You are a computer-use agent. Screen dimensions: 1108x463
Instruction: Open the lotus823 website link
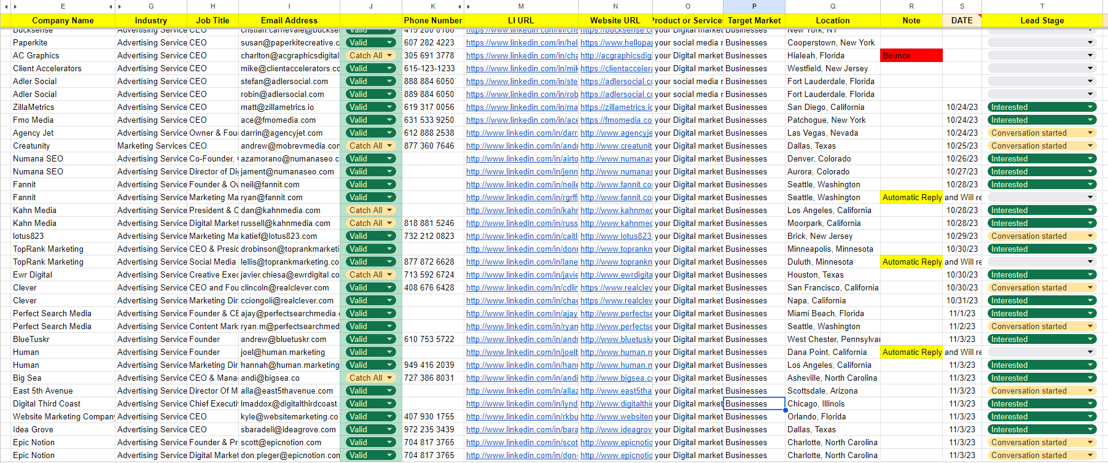(x=616, y=236)
